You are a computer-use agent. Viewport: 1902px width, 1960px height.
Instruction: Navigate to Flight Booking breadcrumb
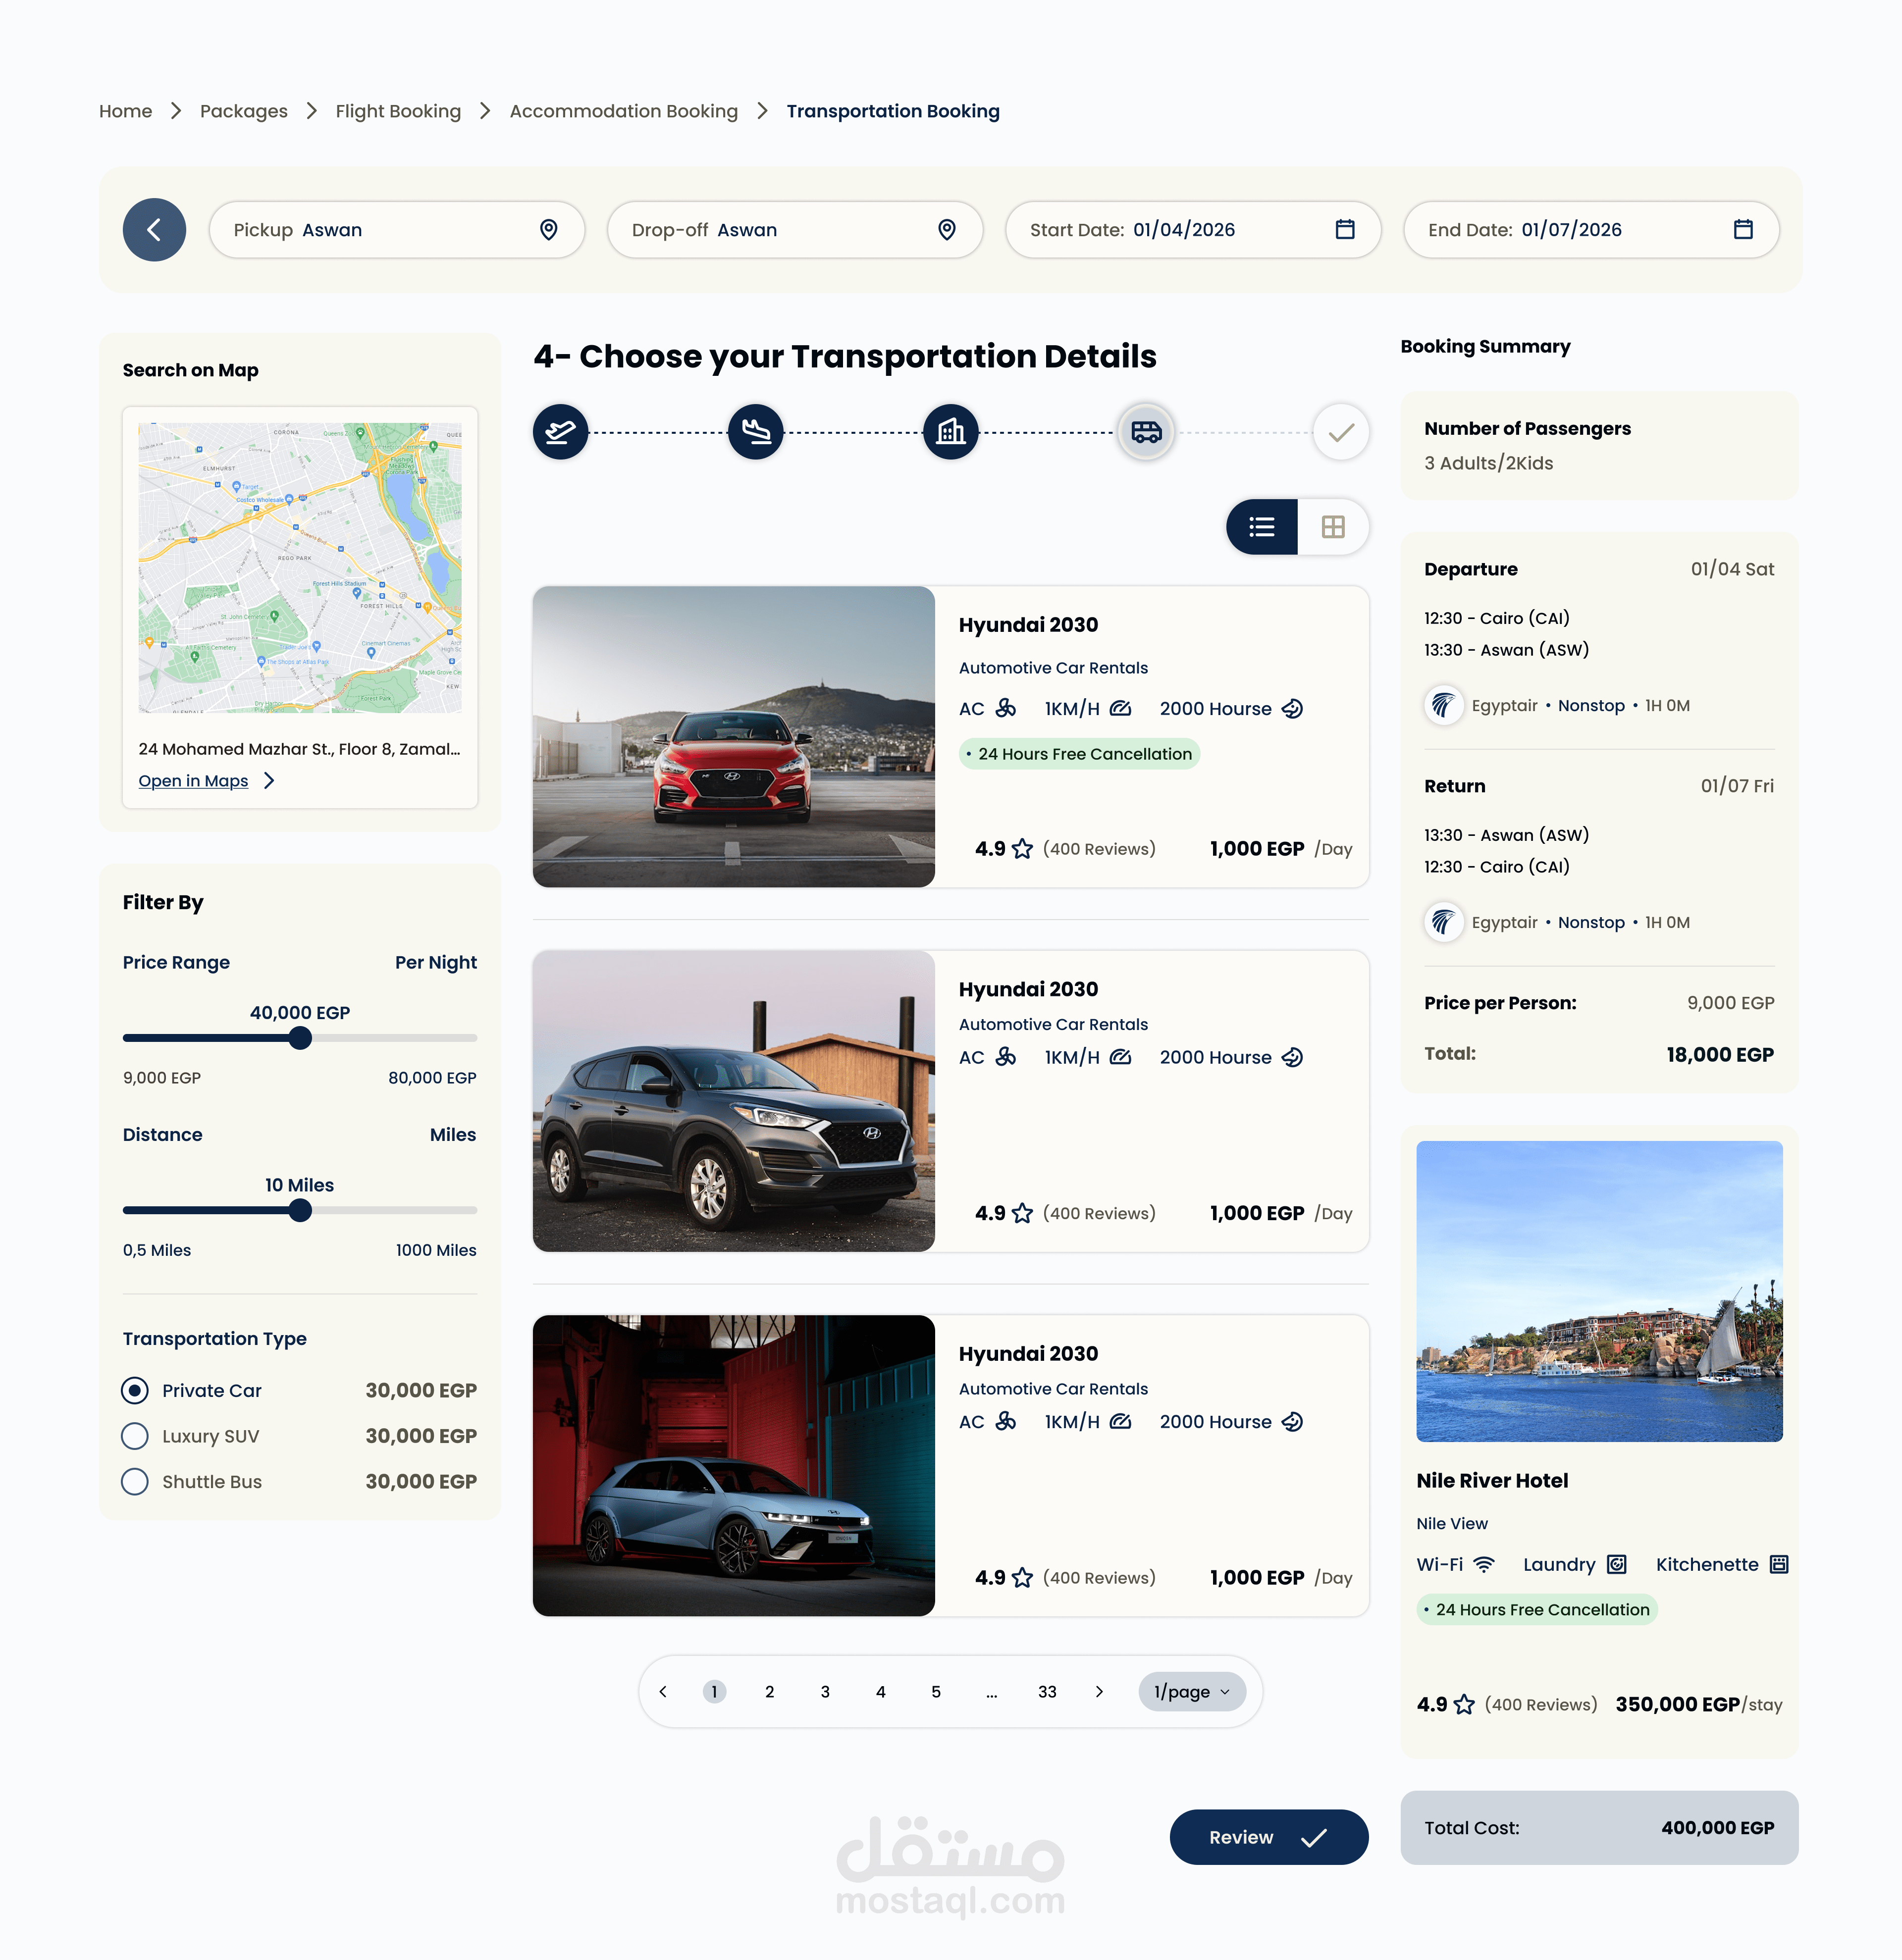coord(398,111)
